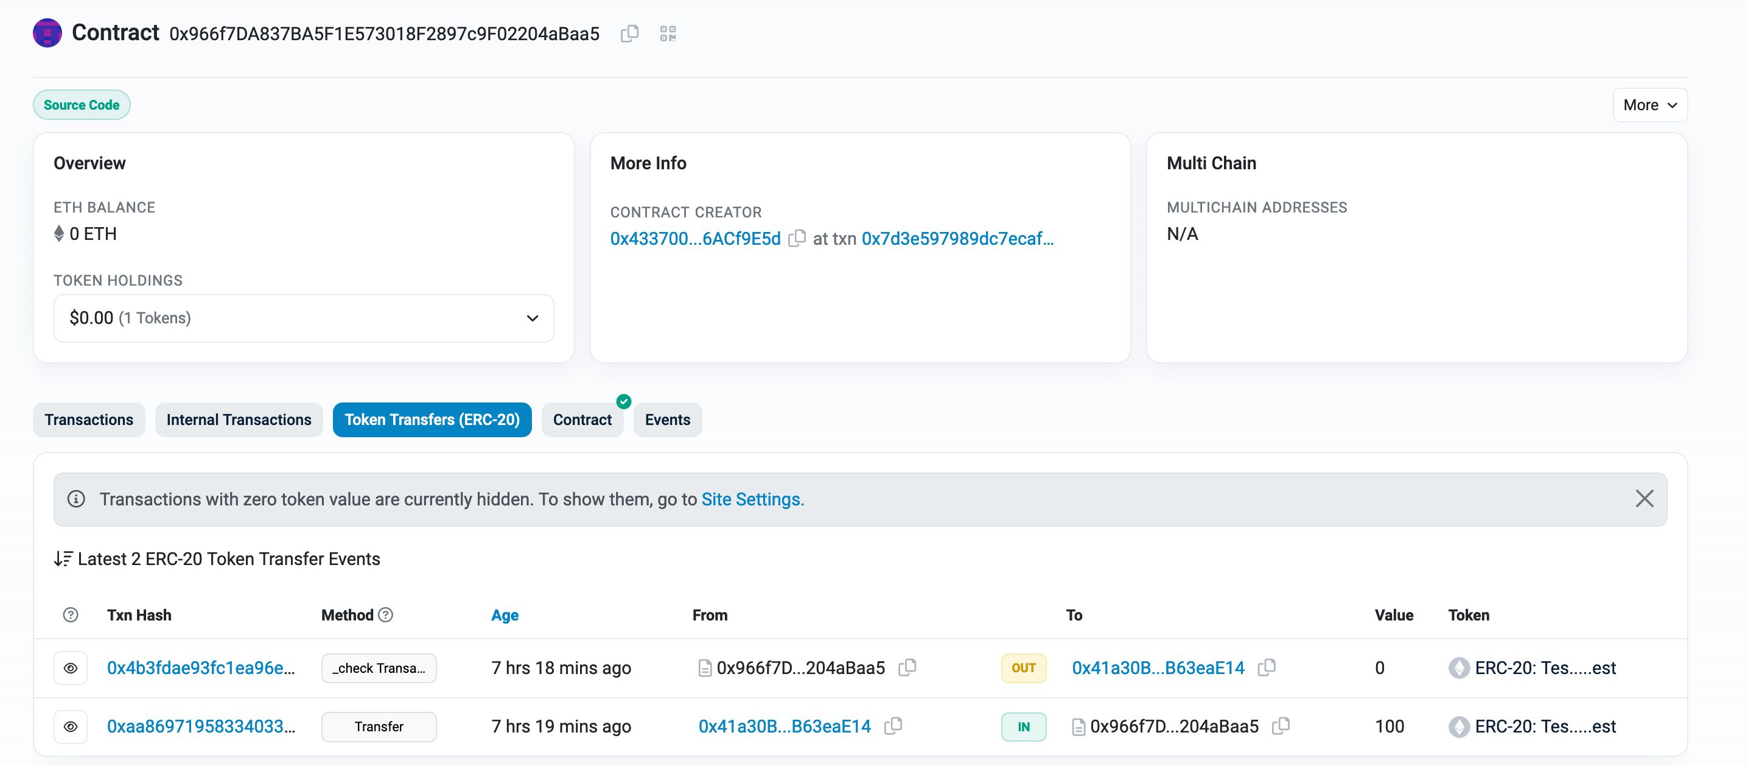The height and width of the screenshot is (766, 1748).
Task: Open the Events tab
Action: click(x=668, y=420)
